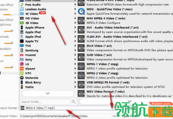Select the 3D Video category
This screenshot has height=119, width=173.
pos(48,23)
